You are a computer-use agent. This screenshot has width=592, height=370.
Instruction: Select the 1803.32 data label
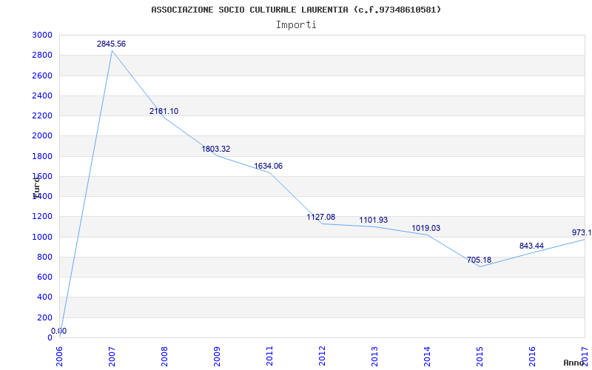(216, 149)
